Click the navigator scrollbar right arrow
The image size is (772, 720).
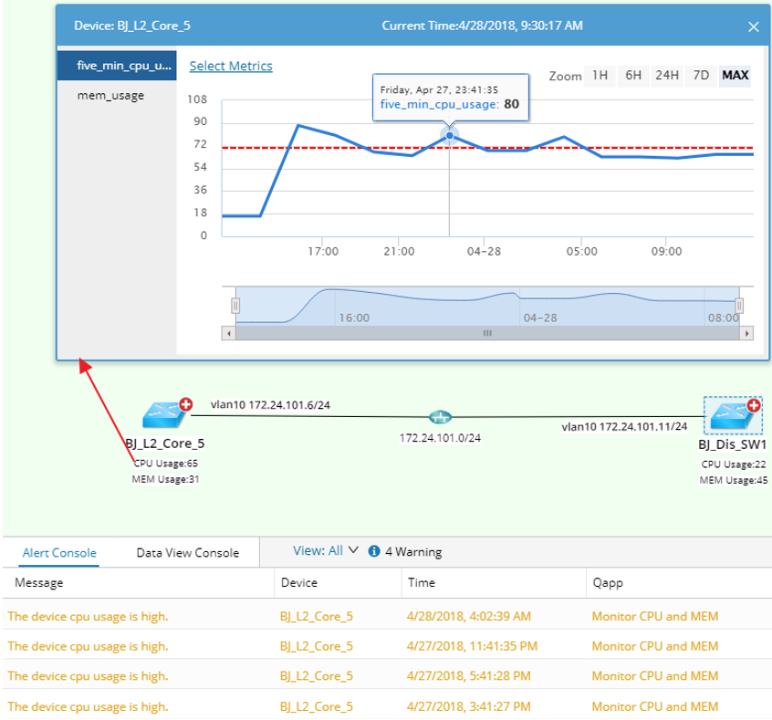click(748, 334)
